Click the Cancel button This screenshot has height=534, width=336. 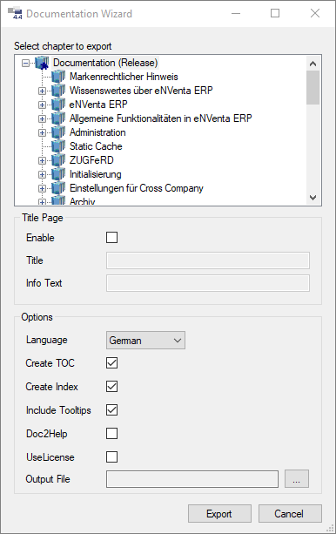point(290,514)
